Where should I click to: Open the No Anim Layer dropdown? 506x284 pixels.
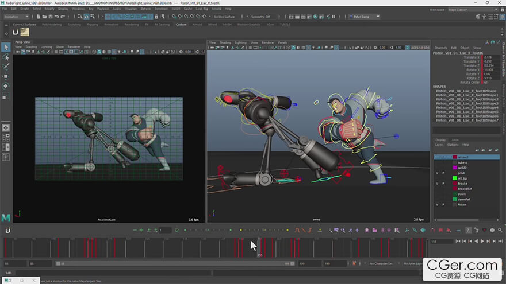[412, 264]
